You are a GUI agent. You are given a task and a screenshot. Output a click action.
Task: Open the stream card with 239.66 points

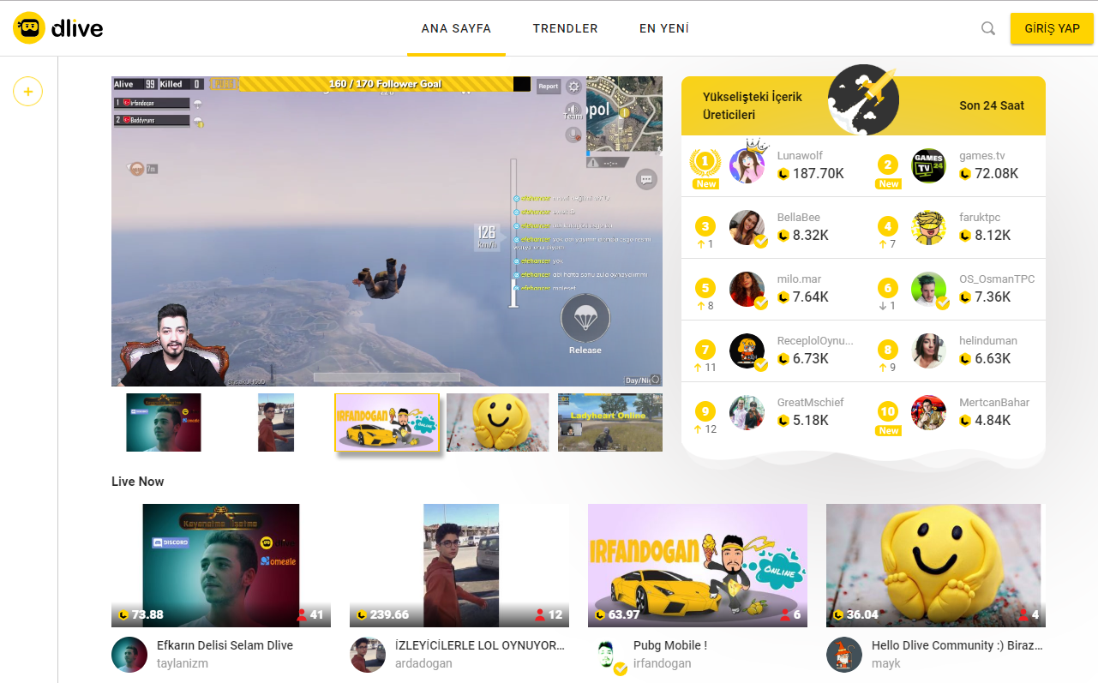459,566
